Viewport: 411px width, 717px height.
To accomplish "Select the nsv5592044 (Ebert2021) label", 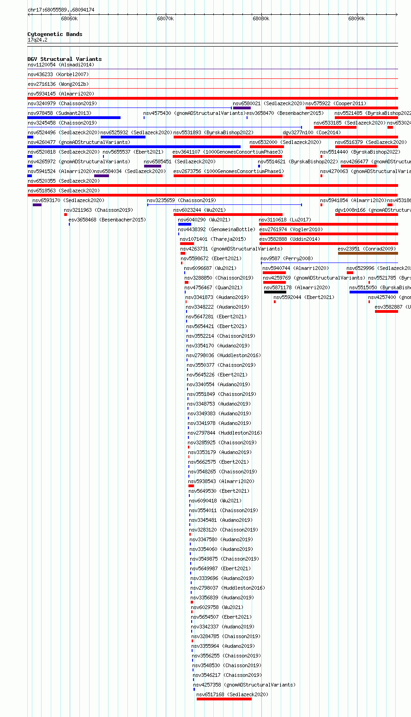I will [x=303, y=297].
